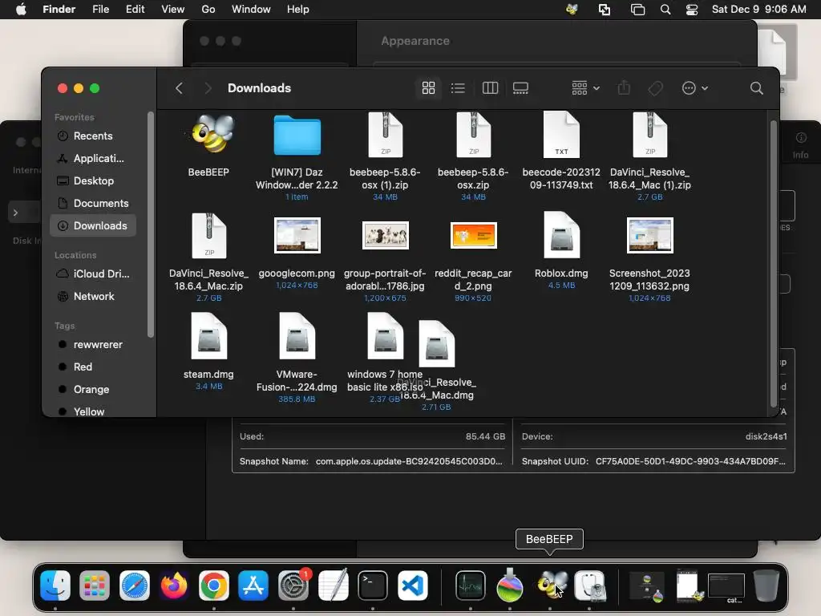Select Downloads in sidebar

point(93,225)
